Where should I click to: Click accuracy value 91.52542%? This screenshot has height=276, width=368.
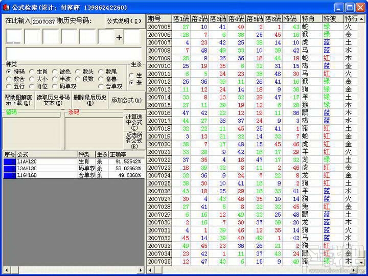[128, 162]
